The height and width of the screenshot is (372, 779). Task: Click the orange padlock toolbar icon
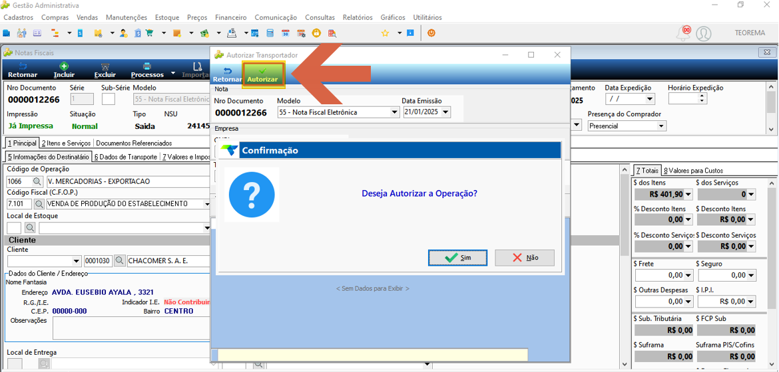point(316,33)
